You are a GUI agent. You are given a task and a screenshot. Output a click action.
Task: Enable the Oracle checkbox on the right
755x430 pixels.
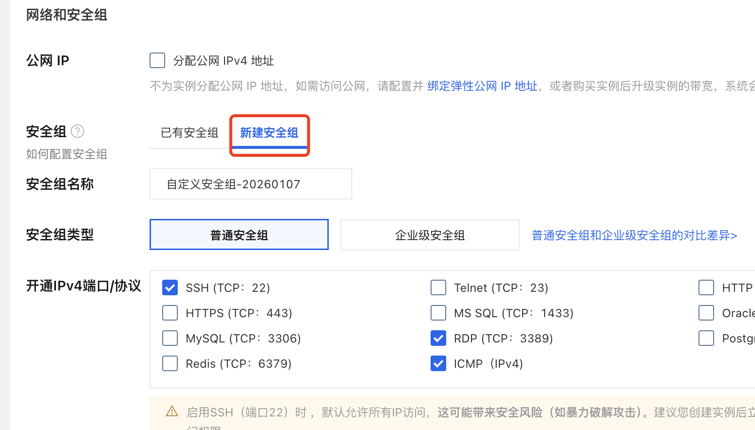point(706,313)
